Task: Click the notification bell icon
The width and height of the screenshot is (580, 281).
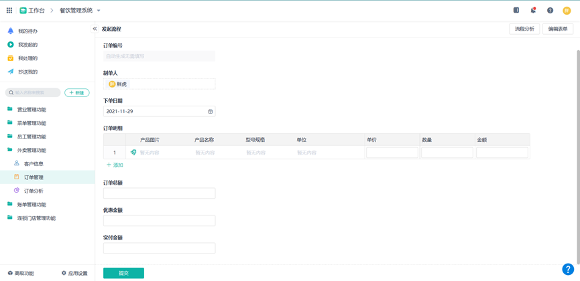Action: [x=533, y=11]
